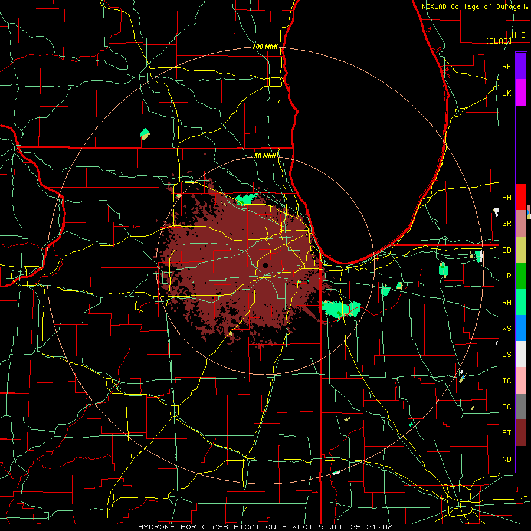Click the dusty pink GR legend swatch
This screenshot has height=531, width=531.
pyautogui.click(x=521, y=224)
